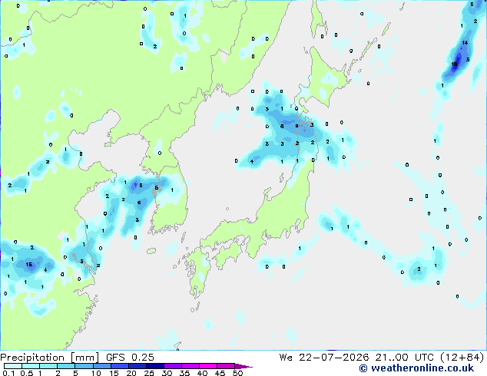
Task: Click the 15–20 mm legend swatch
Action: tap(120, 366)
